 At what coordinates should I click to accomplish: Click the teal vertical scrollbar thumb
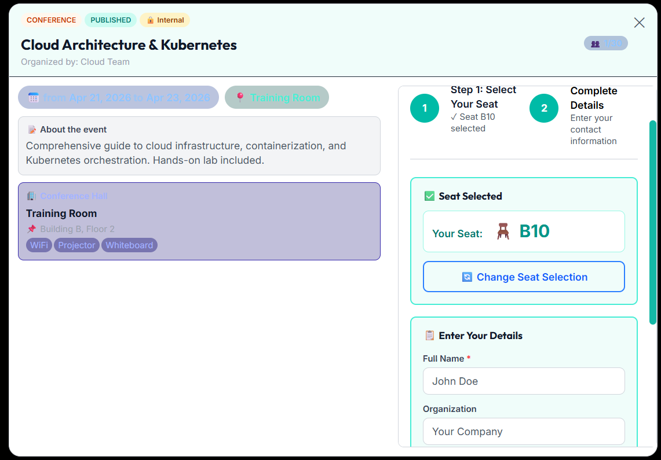coord(652,222)
